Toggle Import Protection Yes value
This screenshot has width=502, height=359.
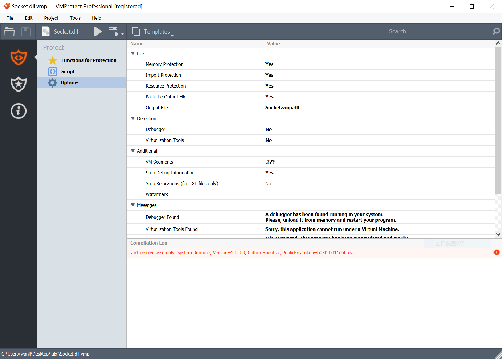(x=269, y=75)
